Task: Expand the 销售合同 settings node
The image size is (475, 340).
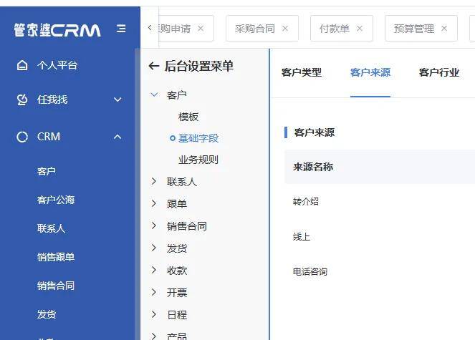Action: [153, 225]
